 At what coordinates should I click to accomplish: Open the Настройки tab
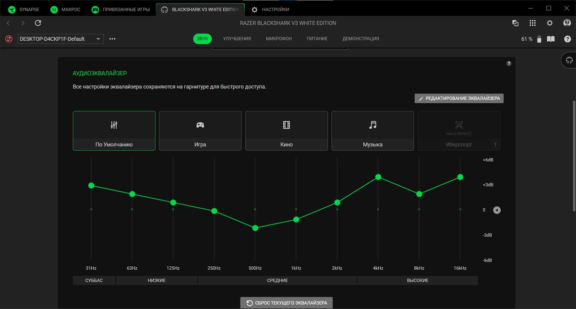pyautogui.click(x=271, y=9)
